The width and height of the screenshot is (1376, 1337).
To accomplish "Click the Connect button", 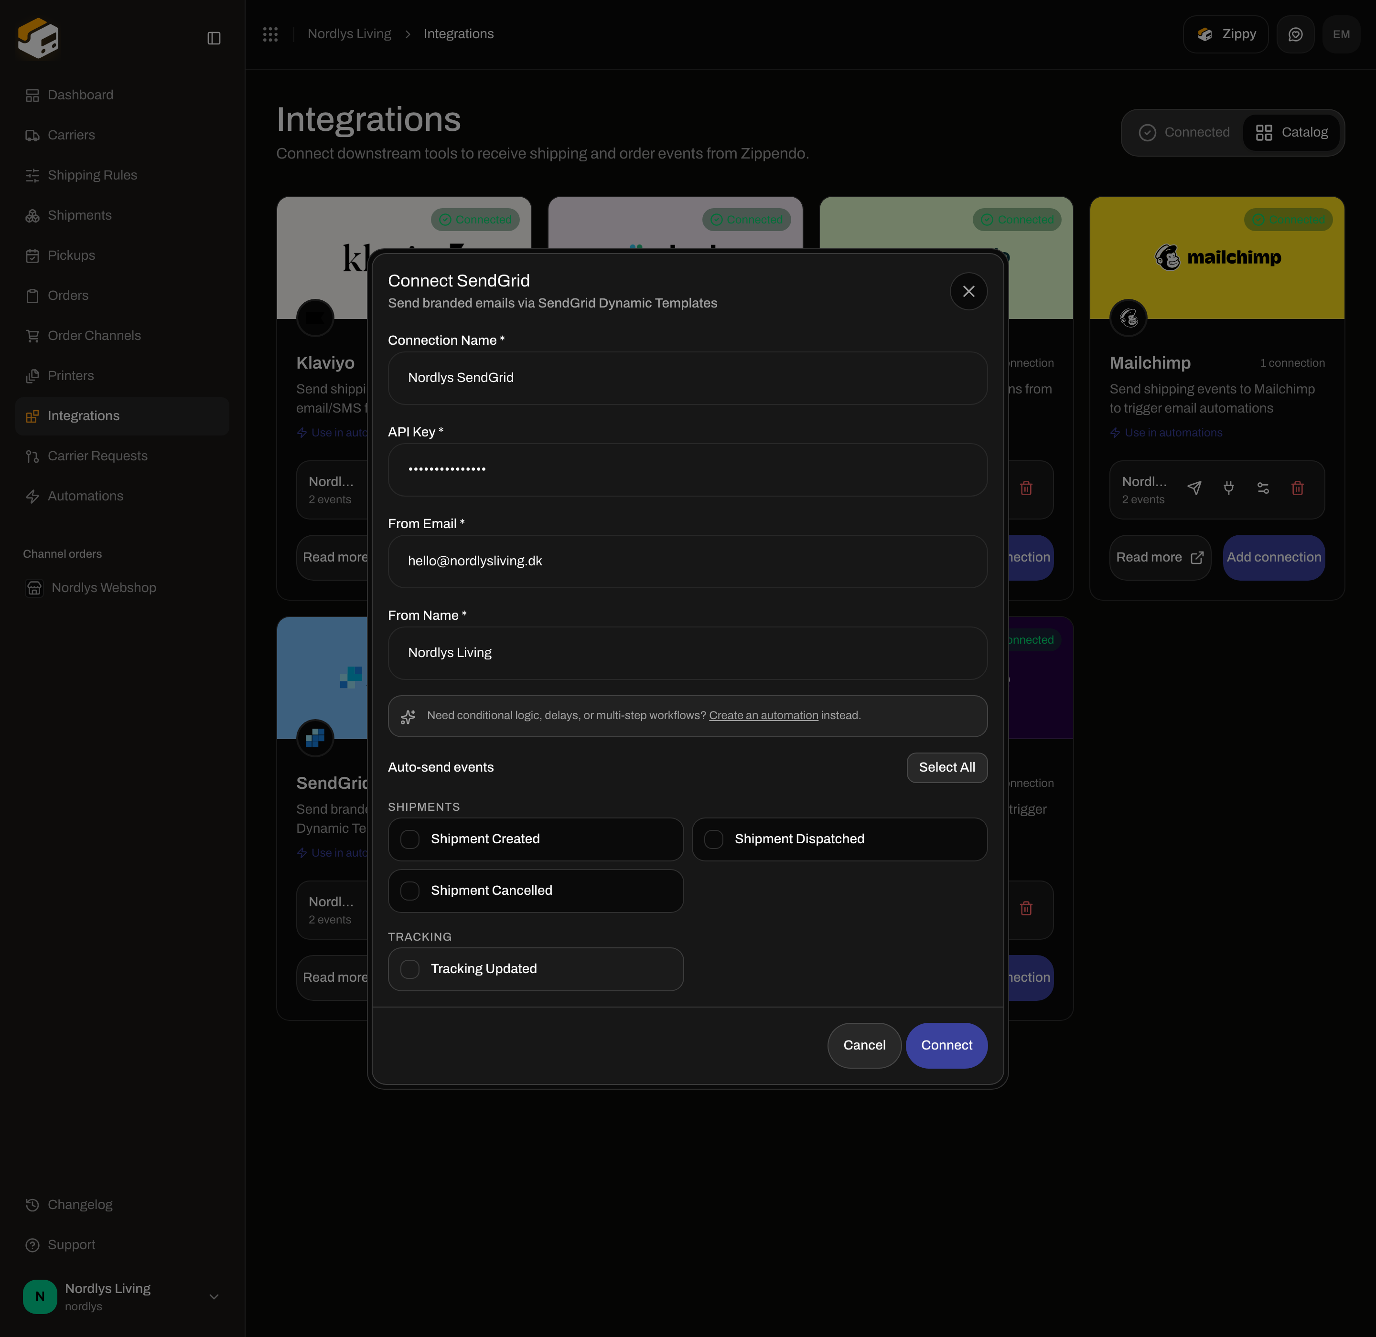I will point(946,1046).
